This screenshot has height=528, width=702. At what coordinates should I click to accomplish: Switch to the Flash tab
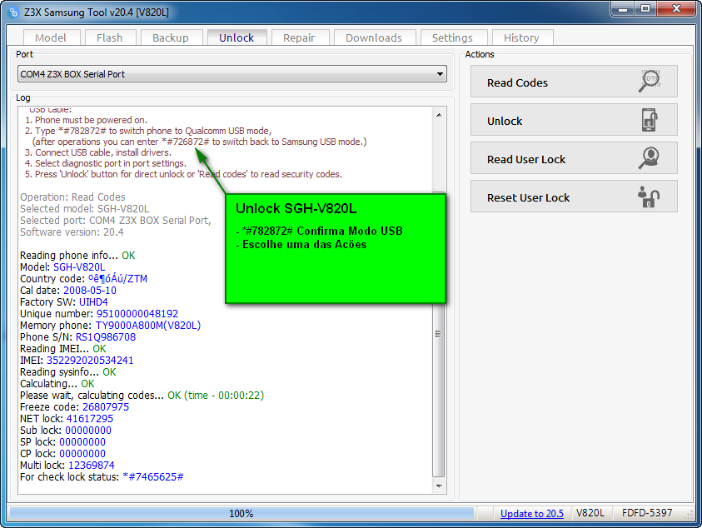tap(110, 37)
